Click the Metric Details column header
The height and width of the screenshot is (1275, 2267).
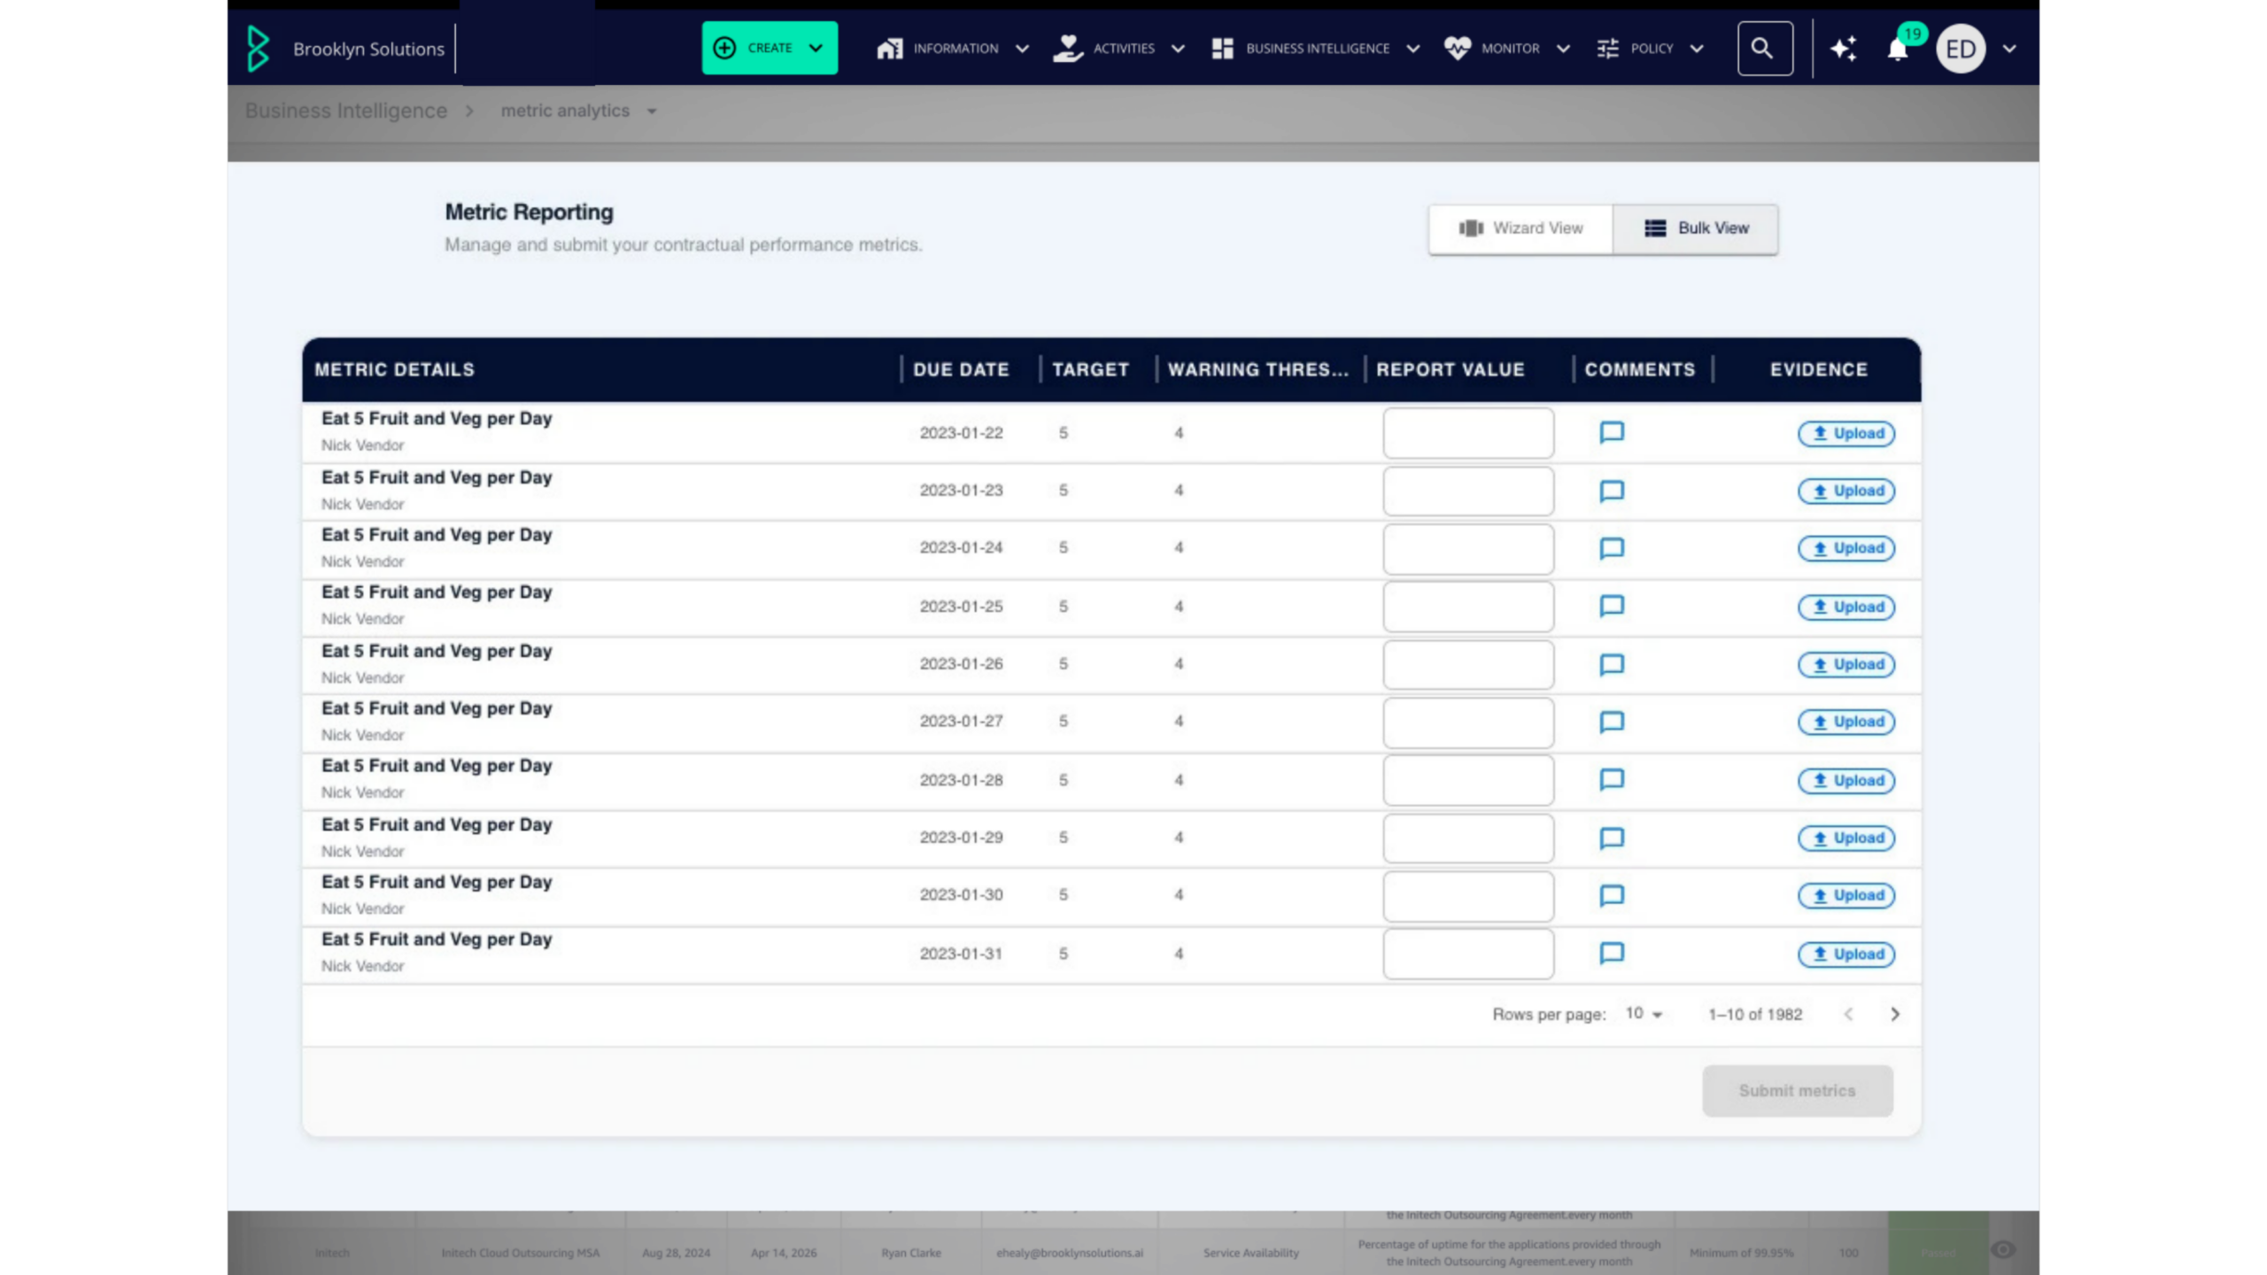394,369
